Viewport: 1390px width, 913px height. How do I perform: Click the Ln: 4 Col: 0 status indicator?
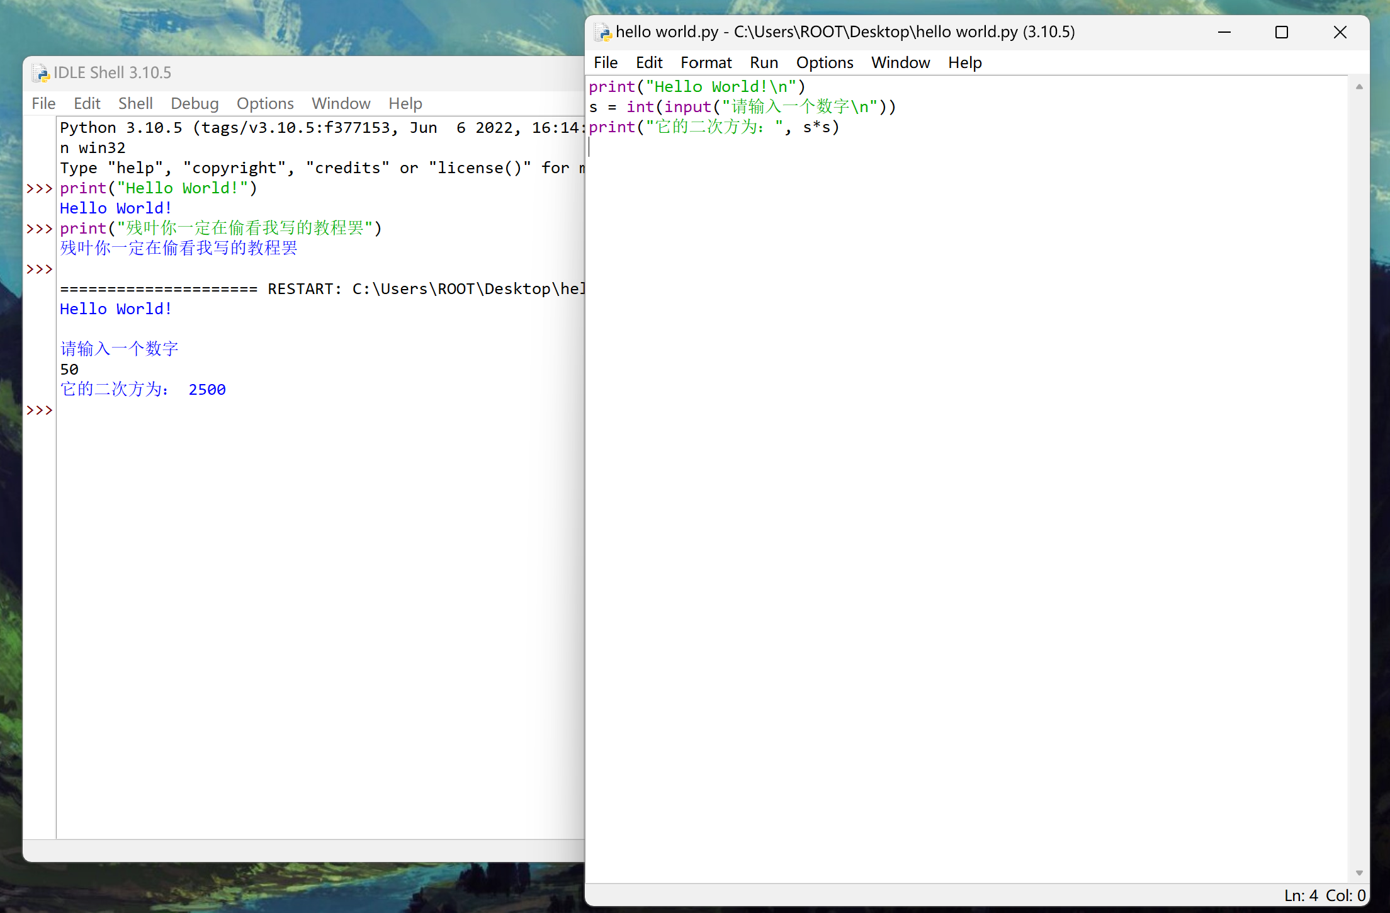(1325, 895)
